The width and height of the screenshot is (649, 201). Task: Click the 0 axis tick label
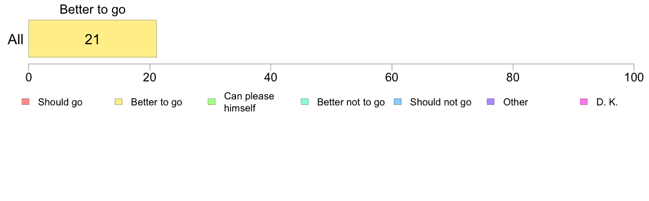28,78
